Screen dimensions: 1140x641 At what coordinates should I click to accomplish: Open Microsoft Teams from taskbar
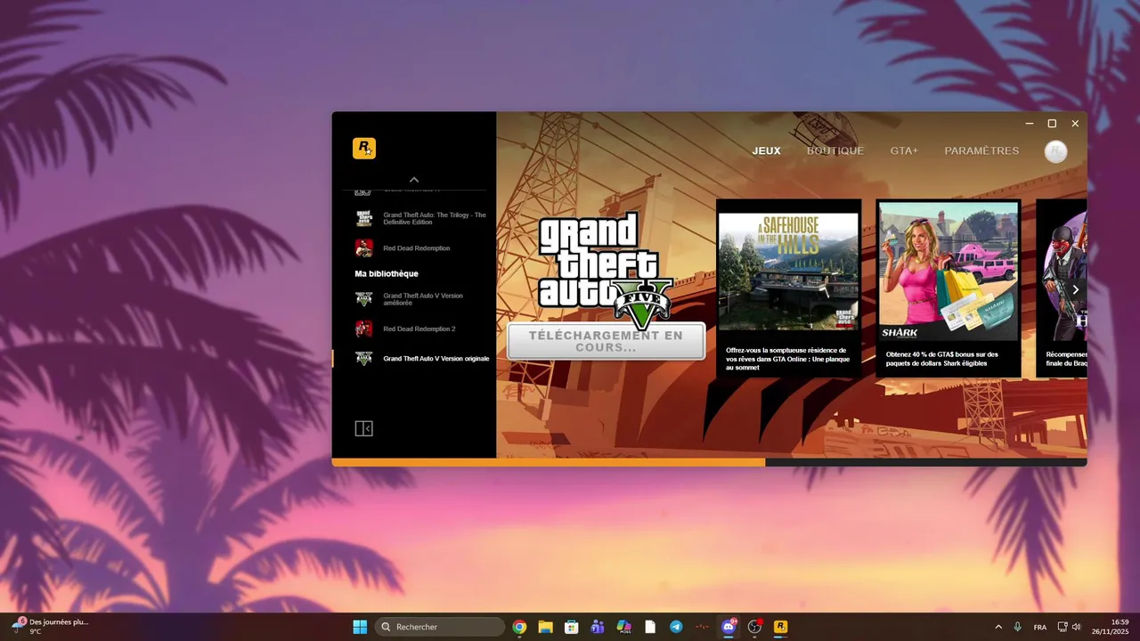pyautogui.click(x=598, y=627)
